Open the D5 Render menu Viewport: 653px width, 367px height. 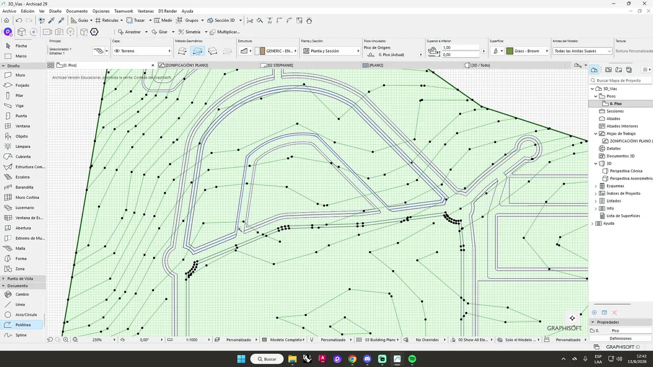tap(168, 11)
